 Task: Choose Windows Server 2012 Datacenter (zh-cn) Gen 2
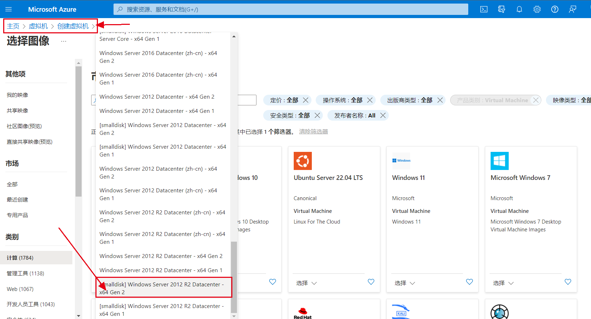(163, 172)
